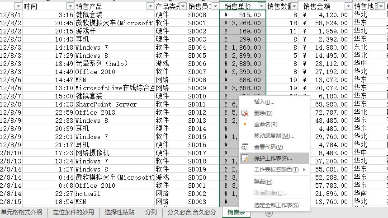Choose 移动或复制(M)... in the context menu

(274, 136)
